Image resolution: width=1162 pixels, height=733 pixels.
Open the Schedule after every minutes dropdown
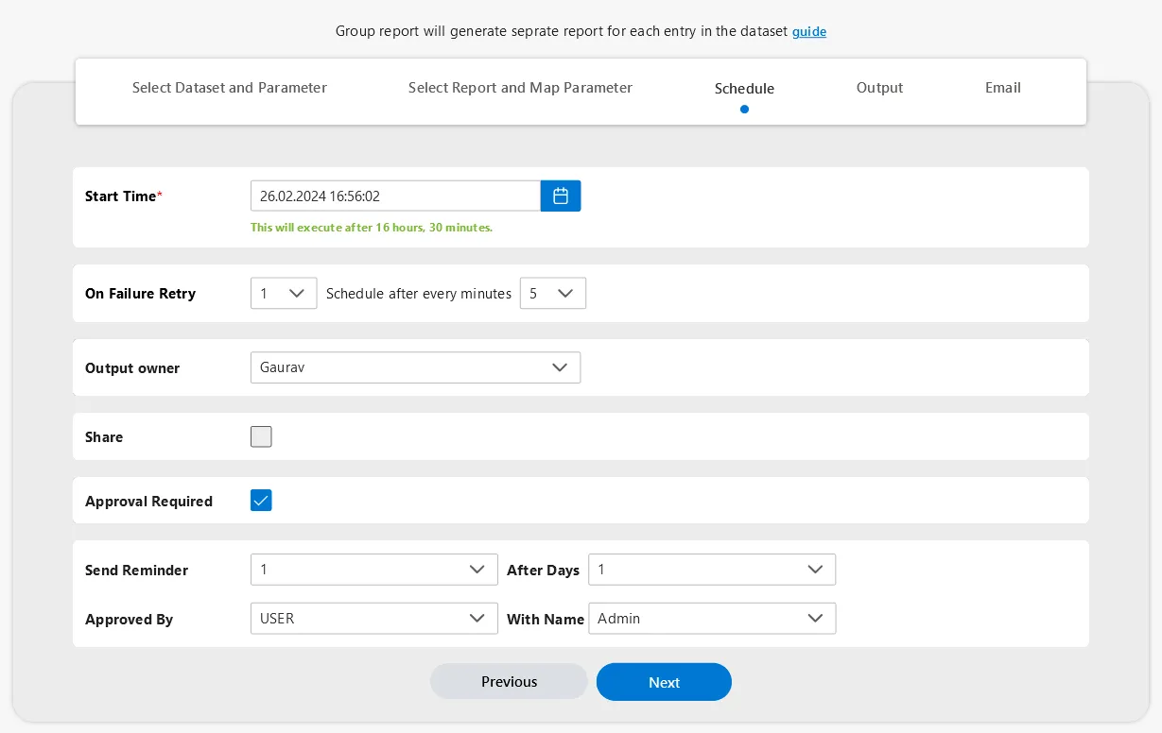(553, 293)
